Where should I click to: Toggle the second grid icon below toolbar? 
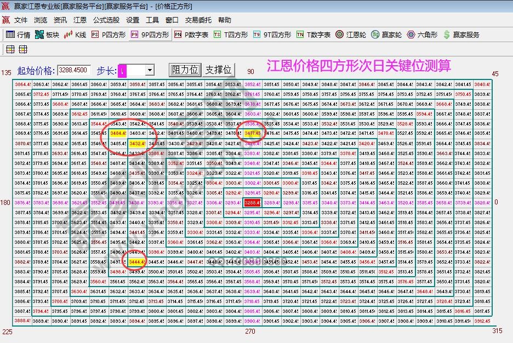22,49
